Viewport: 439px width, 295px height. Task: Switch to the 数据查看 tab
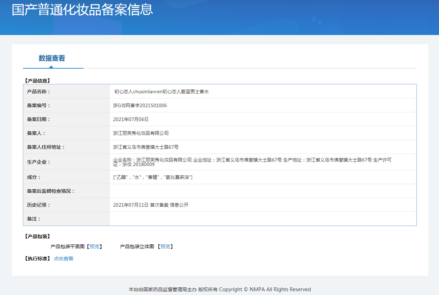(x=52, y=58)
